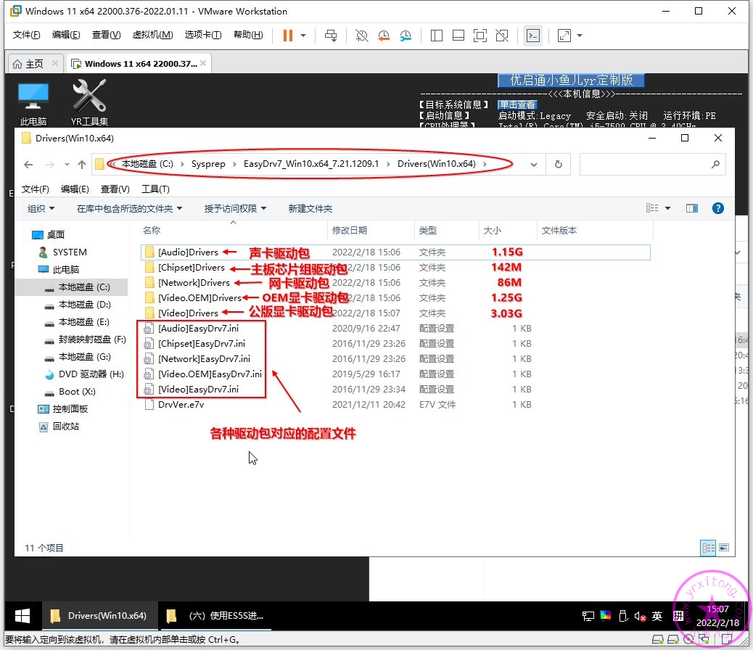The height and width of the screenshot is (650, 753).
Task: Click the muted volume tray icon
Action: click(x=640, y=616)
